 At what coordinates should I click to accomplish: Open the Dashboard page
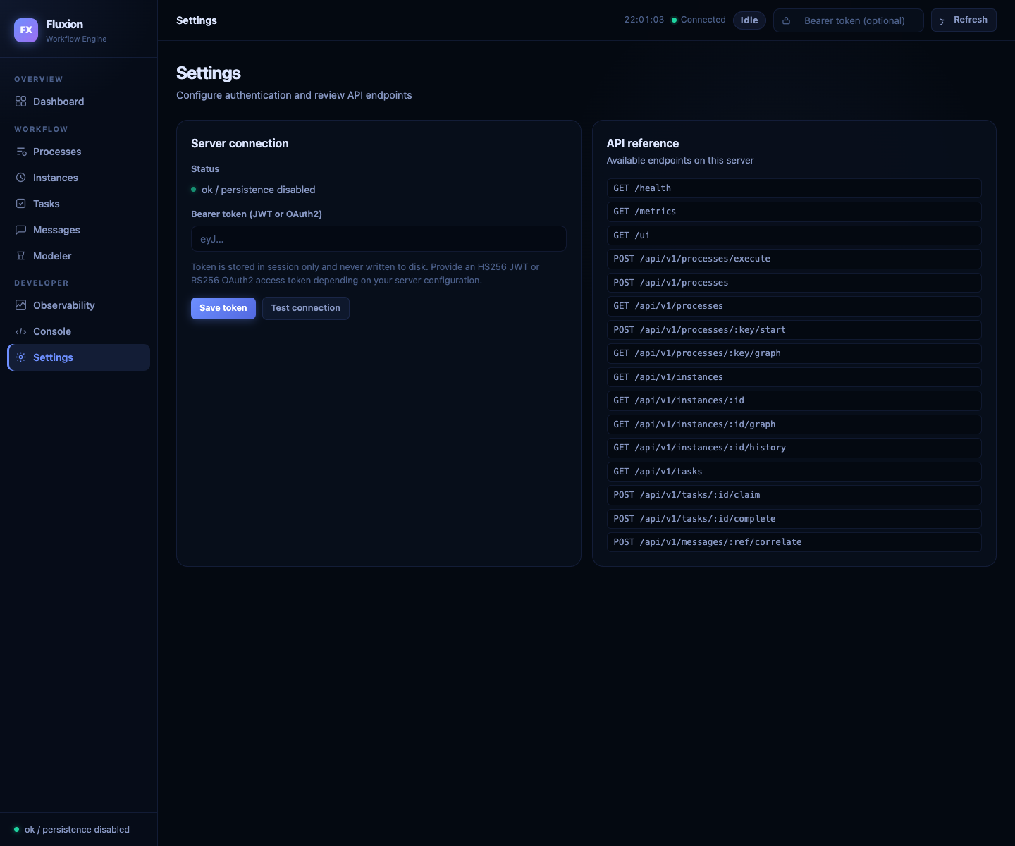tap(79, 102)
